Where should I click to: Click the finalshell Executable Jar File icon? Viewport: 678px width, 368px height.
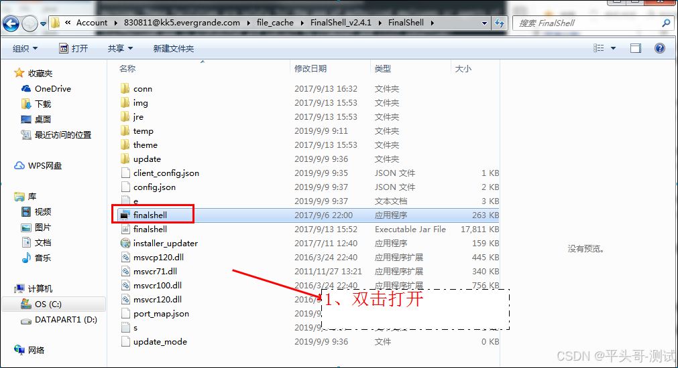[125, 229]
